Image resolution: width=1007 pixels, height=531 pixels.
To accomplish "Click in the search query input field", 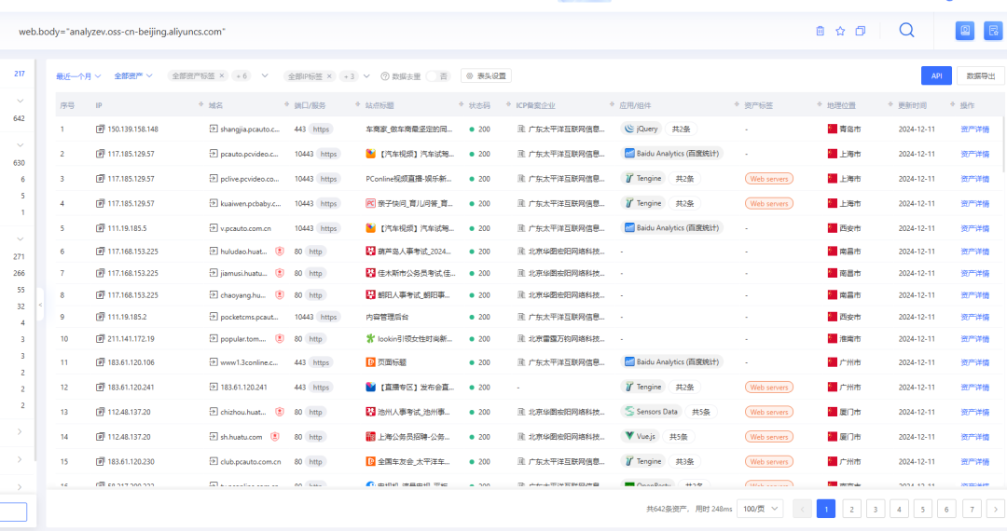I will (x=373, y=32).
